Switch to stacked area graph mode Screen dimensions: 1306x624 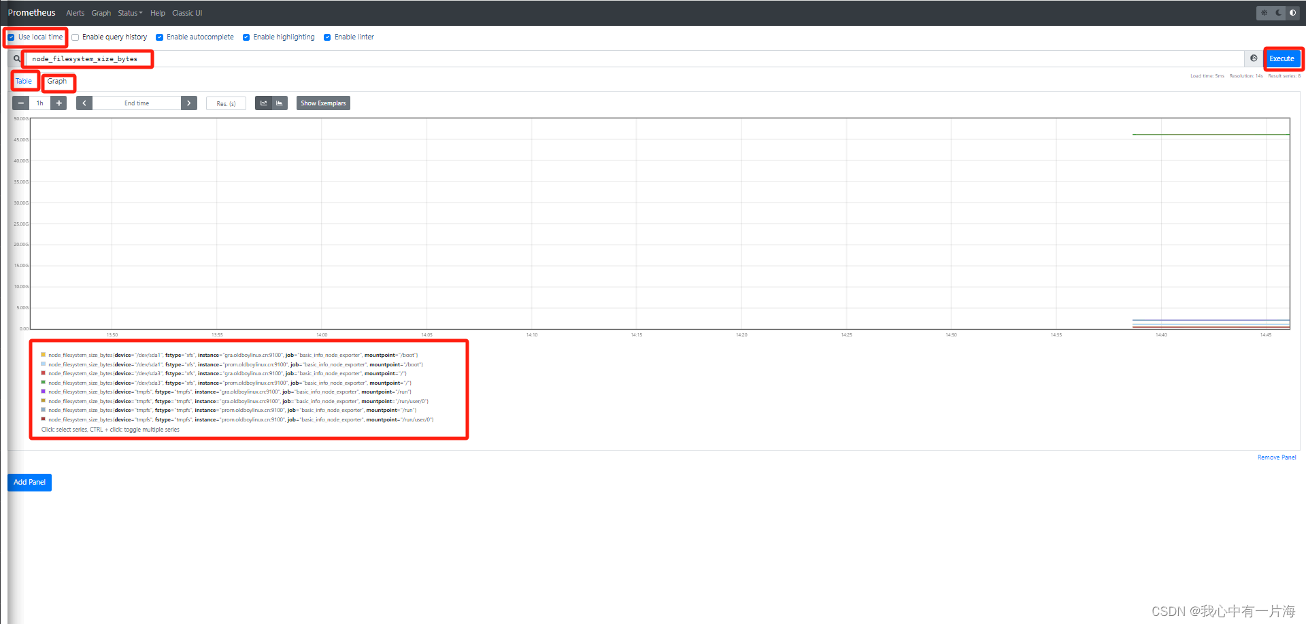point(280,103)
